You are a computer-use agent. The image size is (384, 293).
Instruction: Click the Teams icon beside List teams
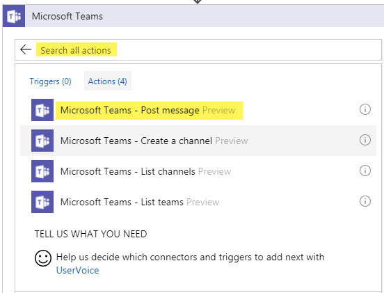coord(42,202)
